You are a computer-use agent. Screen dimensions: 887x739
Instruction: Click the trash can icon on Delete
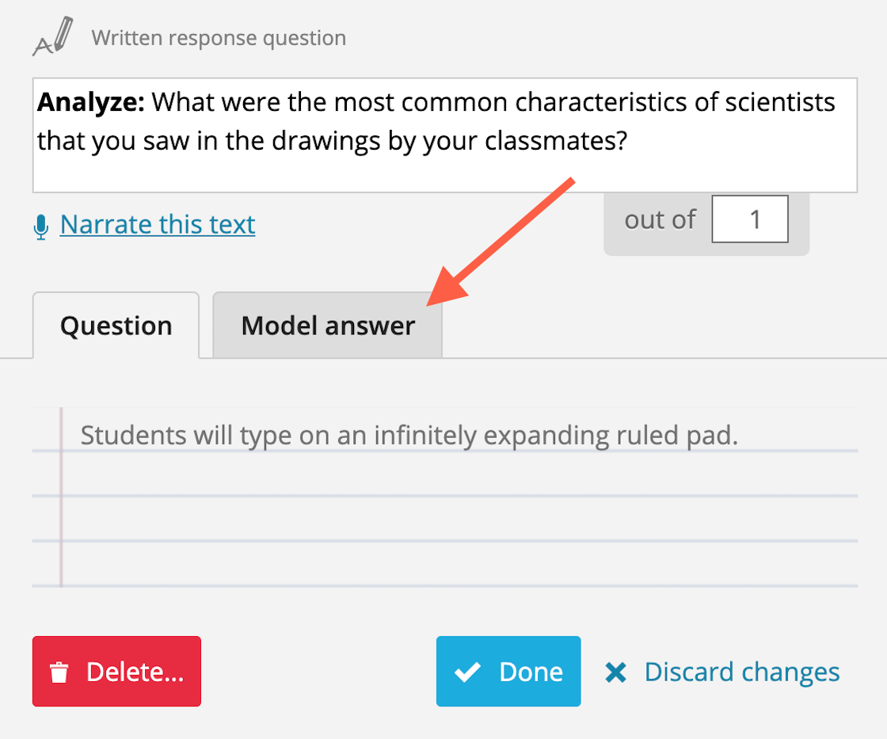coord(59,672)
